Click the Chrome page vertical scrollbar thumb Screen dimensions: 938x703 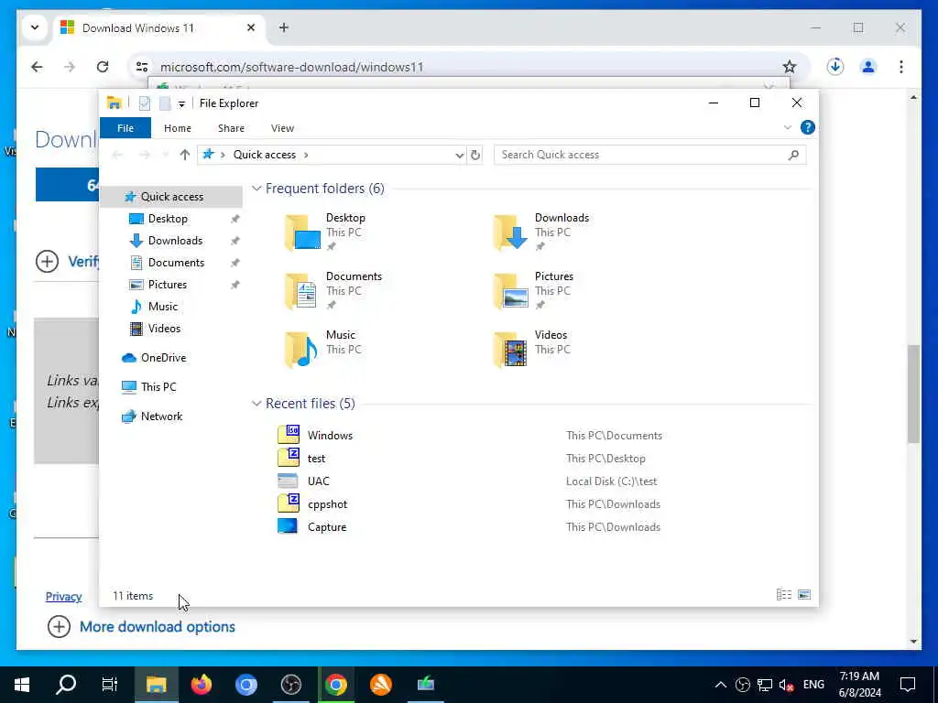[x=913, y=394]
